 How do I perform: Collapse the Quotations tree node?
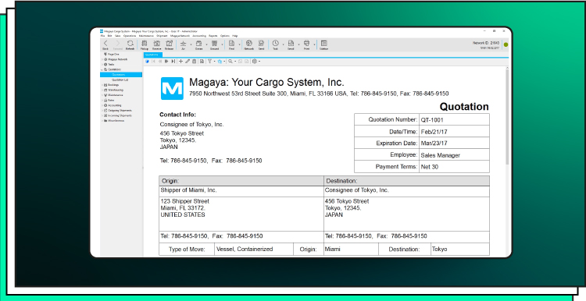(x=102, y=69)
